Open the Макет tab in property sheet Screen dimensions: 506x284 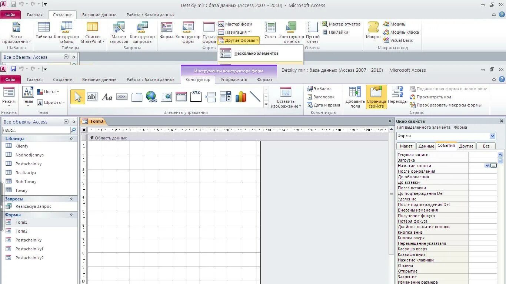(406, 146)
